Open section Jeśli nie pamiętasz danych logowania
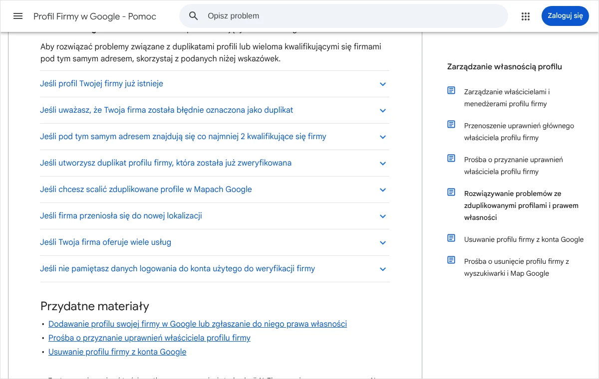 click(215, 269)
